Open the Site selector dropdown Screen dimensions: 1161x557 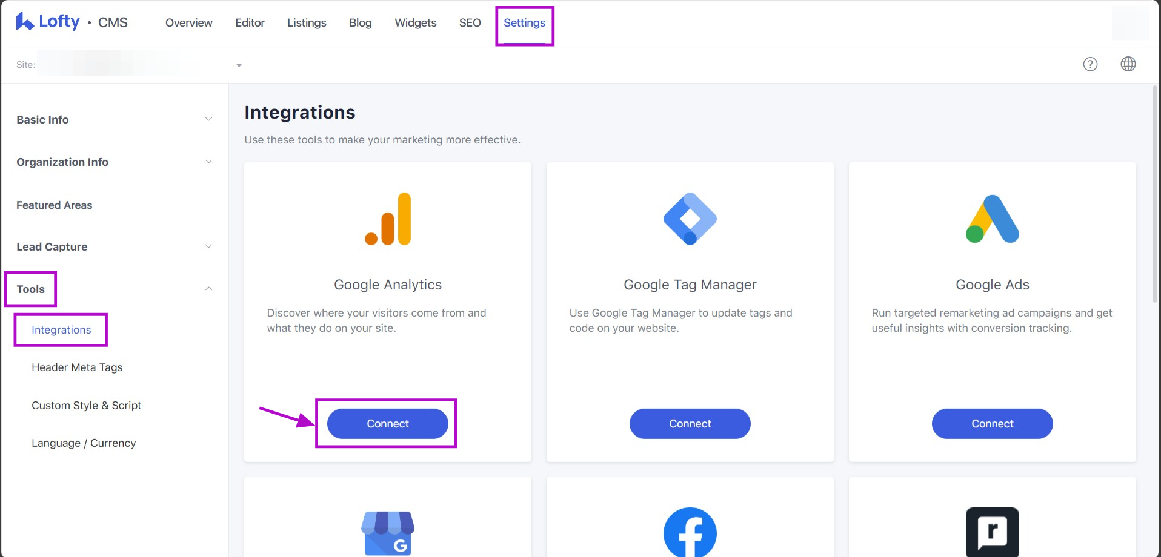click(x=239, y=65)
